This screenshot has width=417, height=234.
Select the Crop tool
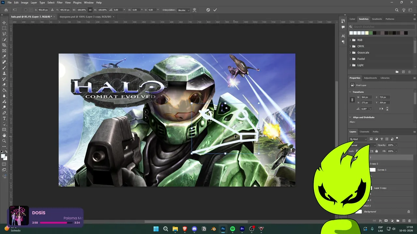pyautogui.click(x=4, y=45)
